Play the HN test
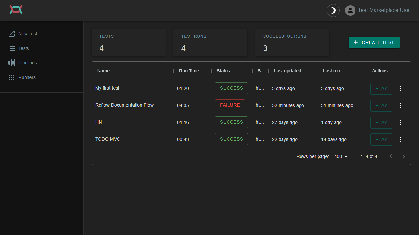The width and height of the screenshot is (419, 235). click(381, 122)
